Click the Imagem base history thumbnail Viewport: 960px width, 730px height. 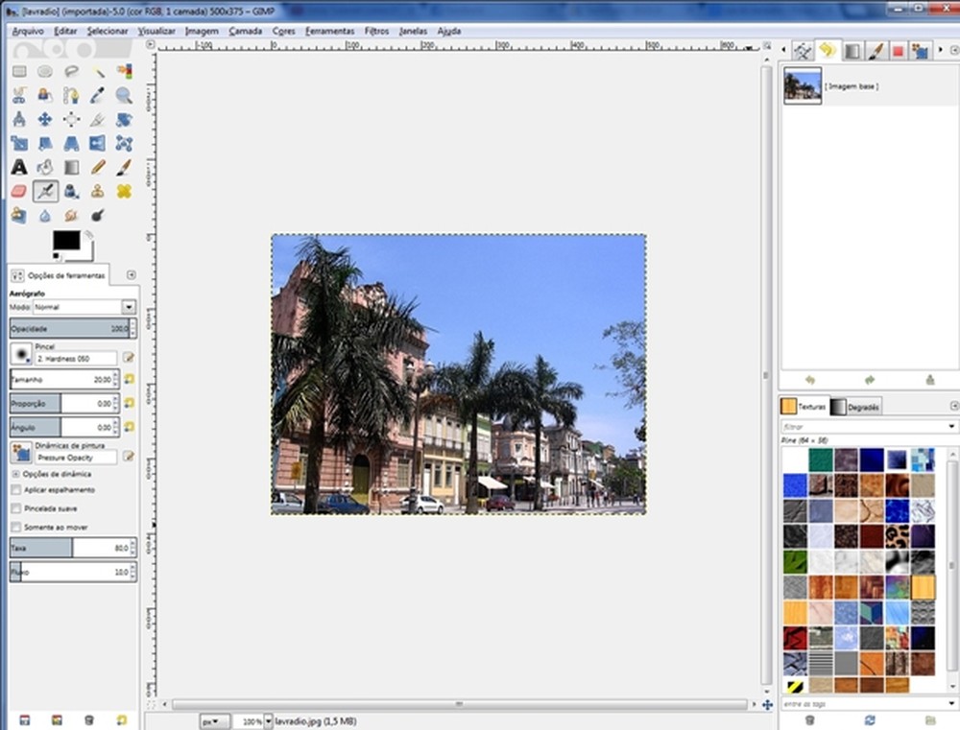click(x=801, y=86)
